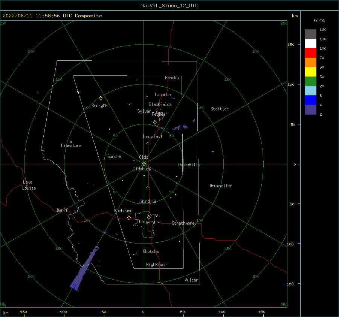Click the white 100-130 legend swatch
Viewport: 339px width, 317px height.
pyautogui.click(x=310, y=44)
